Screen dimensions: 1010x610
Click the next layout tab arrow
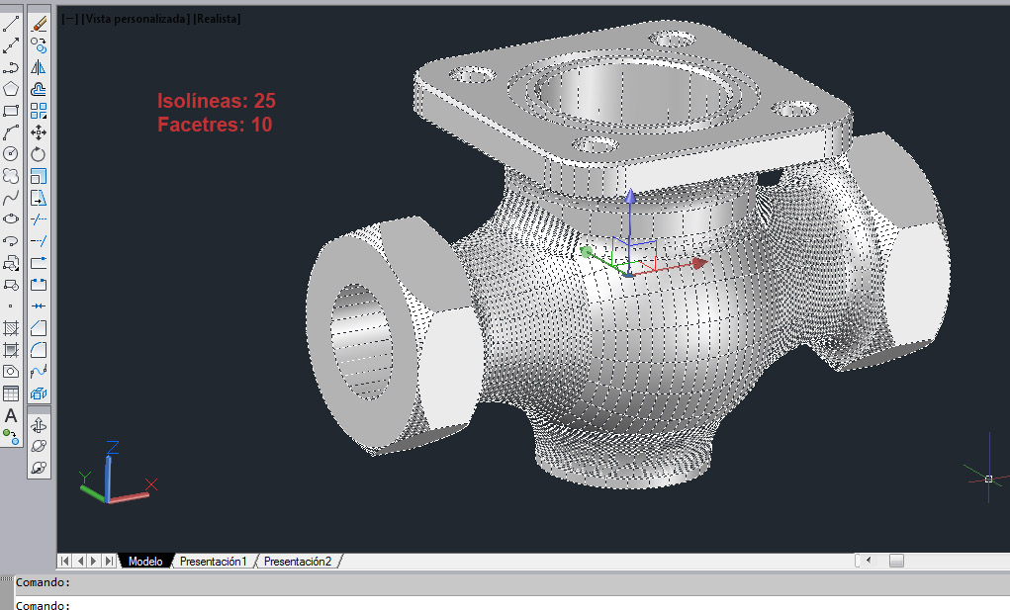coord(94,562)
